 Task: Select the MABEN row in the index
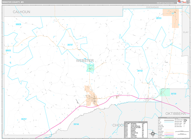[x=136, y=130]
